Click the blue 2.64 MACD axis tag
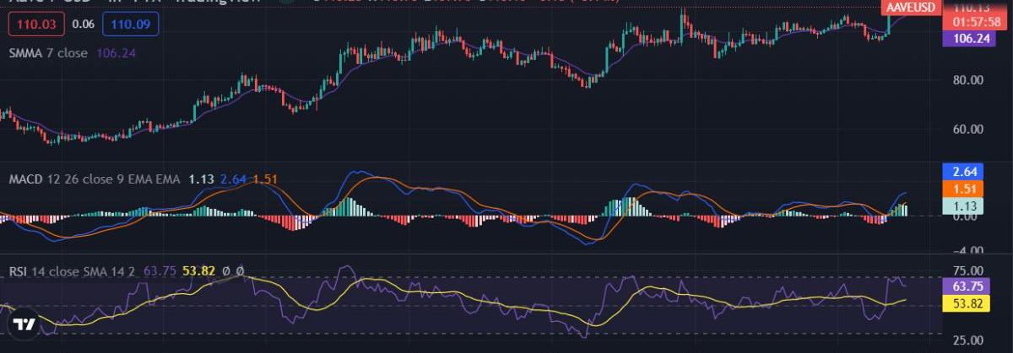The width and height of the screenshot is (1013, 353). pyautogui.click(x=965, y=173)
